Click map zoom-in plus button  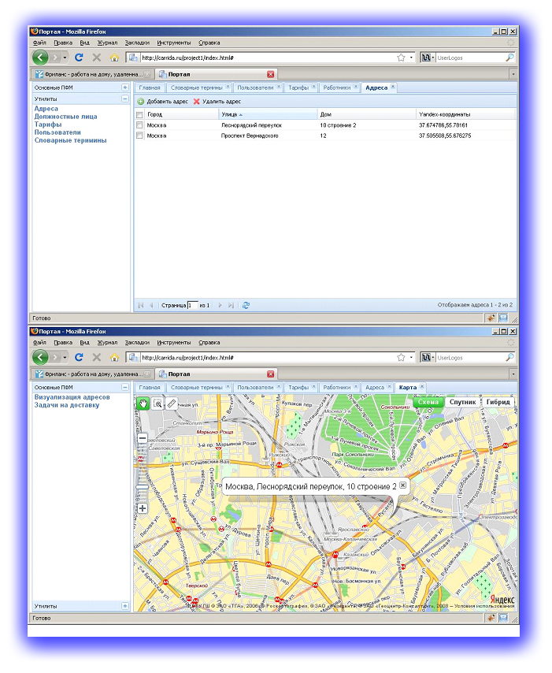[143, 508]
